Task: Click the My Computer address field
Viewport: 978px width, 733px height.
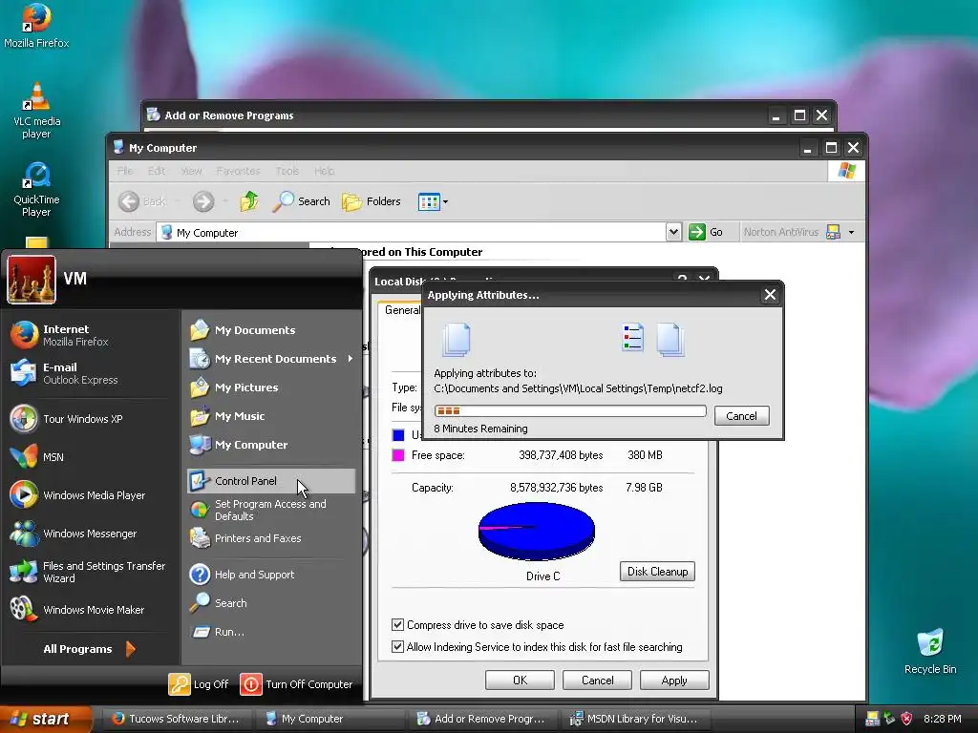Action: (x=412, y=233)
